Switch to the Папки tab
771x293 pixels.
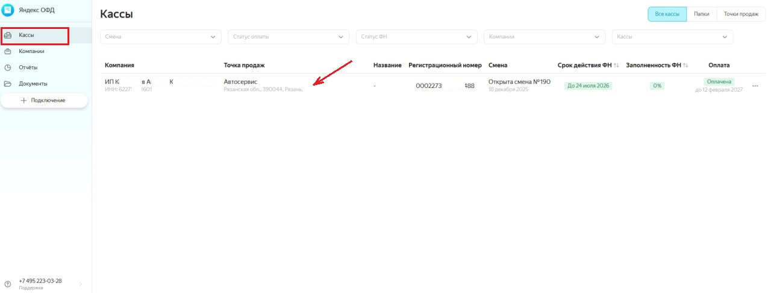tap(701, 14)
